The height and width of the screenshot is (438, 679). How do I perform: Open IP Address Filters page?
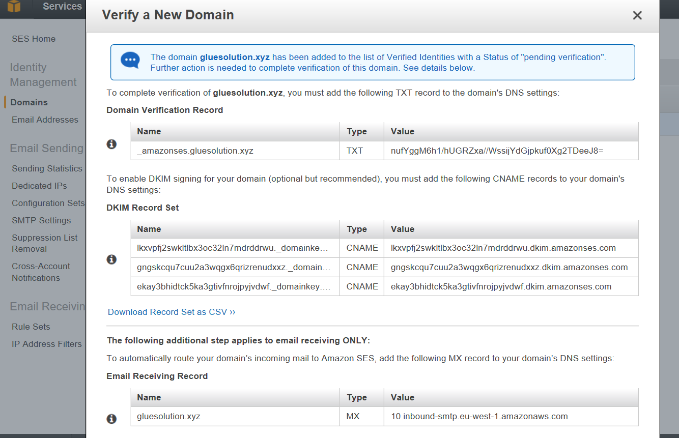(x=47, y=344)
